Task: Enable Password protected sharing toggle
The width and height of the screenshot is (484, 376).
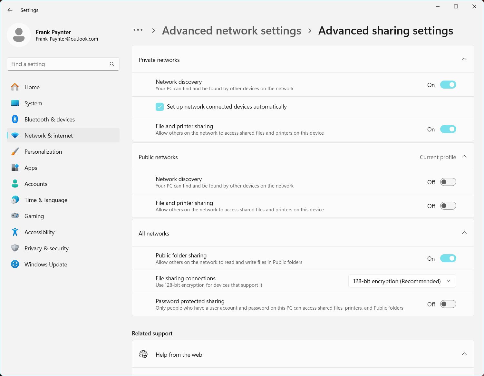Action: 448,304
